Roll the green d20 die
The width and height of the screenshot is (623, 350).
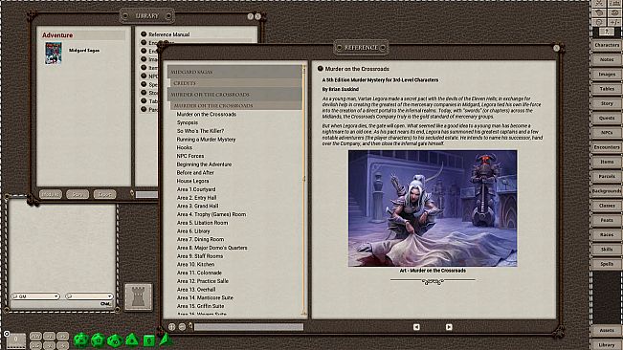coord(81,340)
